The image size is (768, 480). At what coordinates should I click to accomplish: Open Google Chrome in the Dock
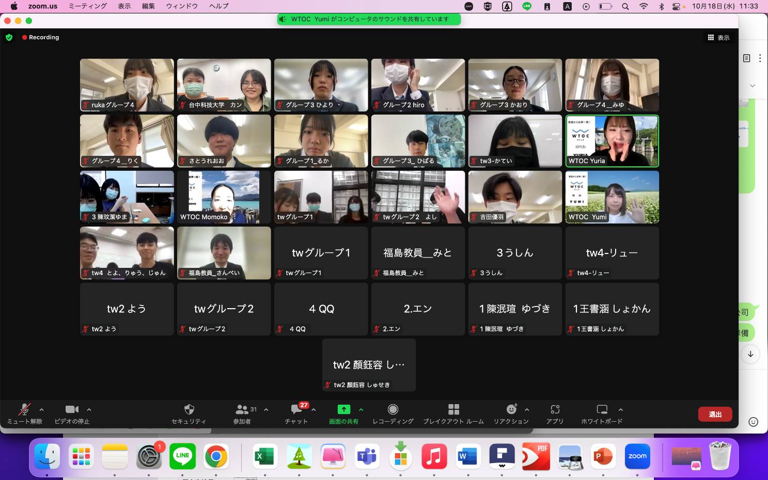[x=216, y=456]
